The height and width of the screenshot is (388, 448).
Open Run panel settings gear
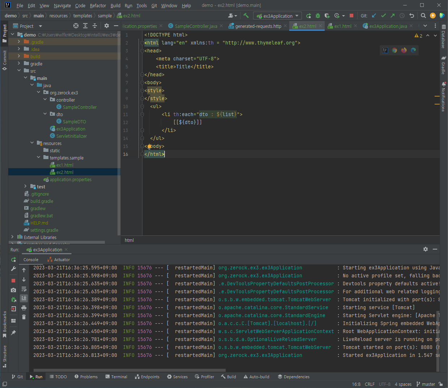click(x=426, y=249)
